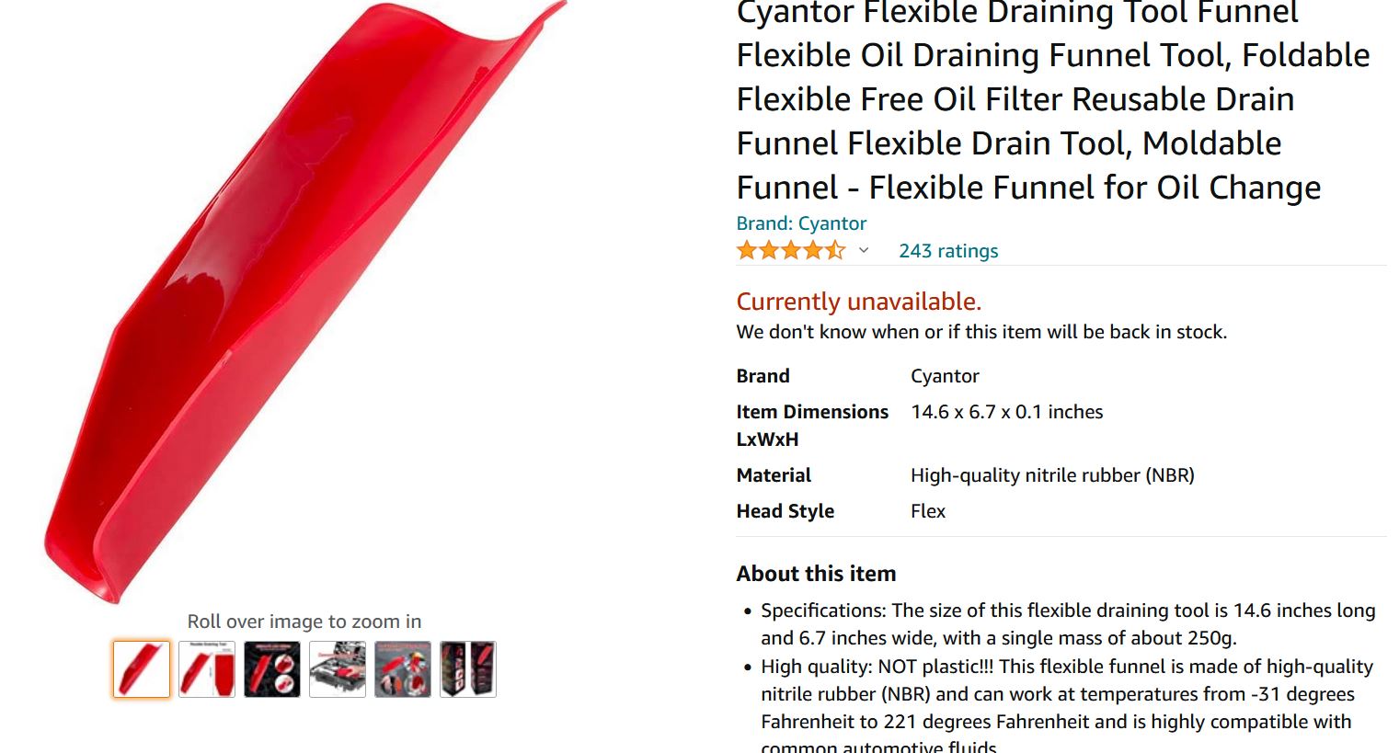Click the 'Roll over image to zoom in' caption
This screenshot has width=1399, height=753.
click(304, 622)
